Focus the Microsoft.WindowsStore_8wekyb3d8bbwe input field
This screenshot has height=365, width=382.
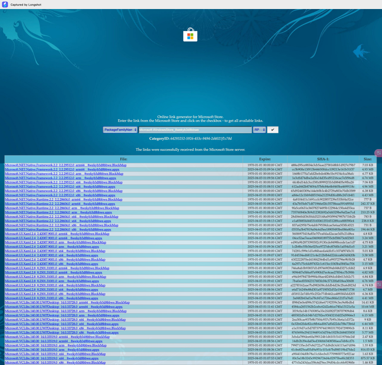[x=195, y=130]
